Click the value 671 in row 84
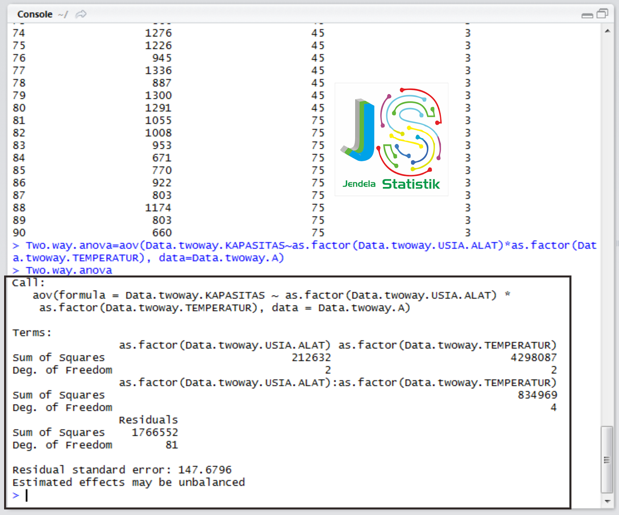Image resolution: width=619 pixels, height=515 pixels. click(162, 158)
